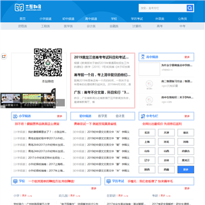Switch to 医学类 tab in middle panel
Image resolution: width=205 pixels, height=205 pixels.
(x=102, y=116)
